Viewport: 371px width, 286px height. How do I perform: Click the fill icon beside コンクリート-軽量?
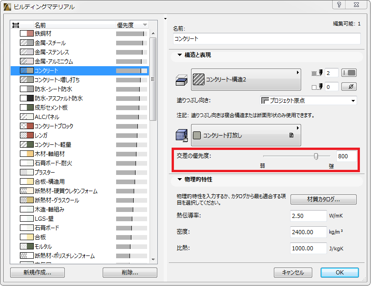pos(26,144)
